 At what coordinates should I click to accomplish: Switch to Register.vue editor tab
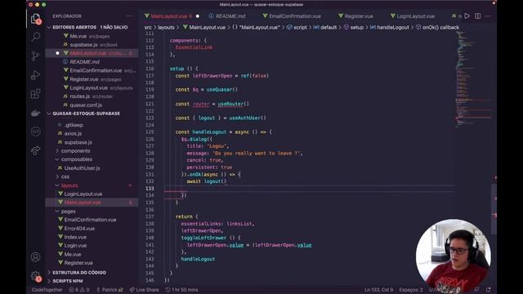coord(355,16)
